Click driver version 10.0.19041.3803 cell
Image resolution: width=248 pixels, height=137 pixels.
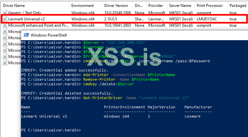[x=117, y=25]
